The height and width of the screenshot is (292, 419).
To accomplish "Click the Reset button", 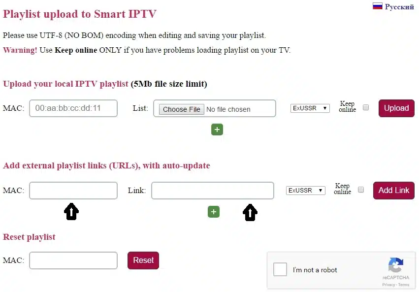I will (143, 260).
